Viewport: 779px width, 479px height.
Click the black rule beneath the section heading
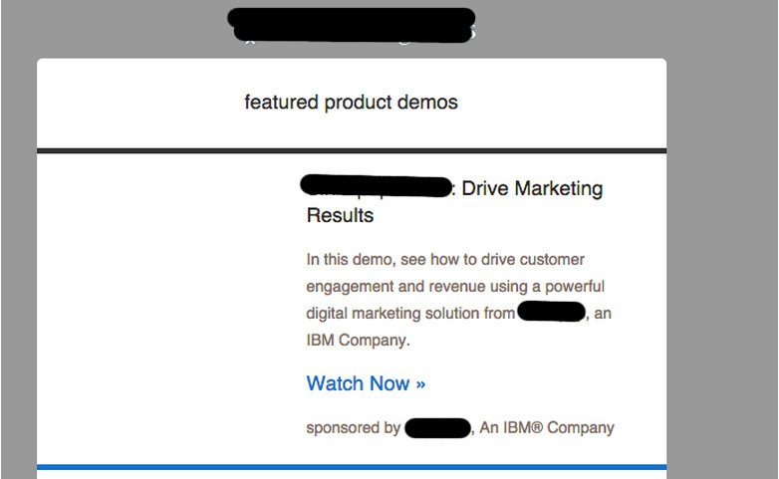coord(352,150)
